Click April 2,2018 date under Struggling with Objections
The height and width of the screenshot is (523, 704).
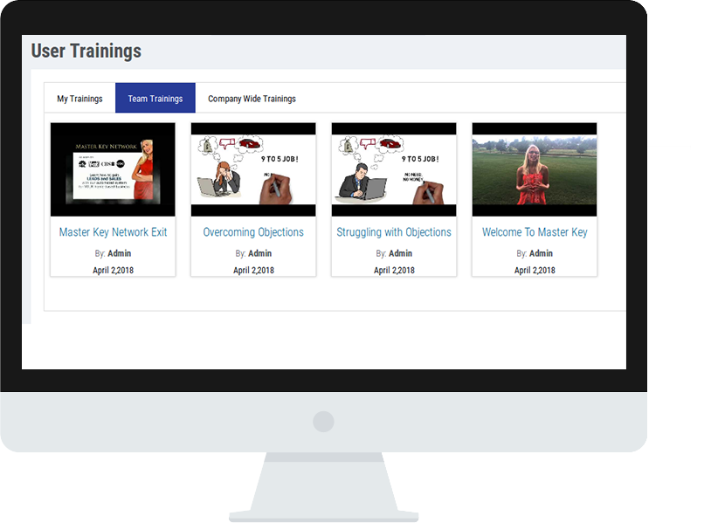394,271
